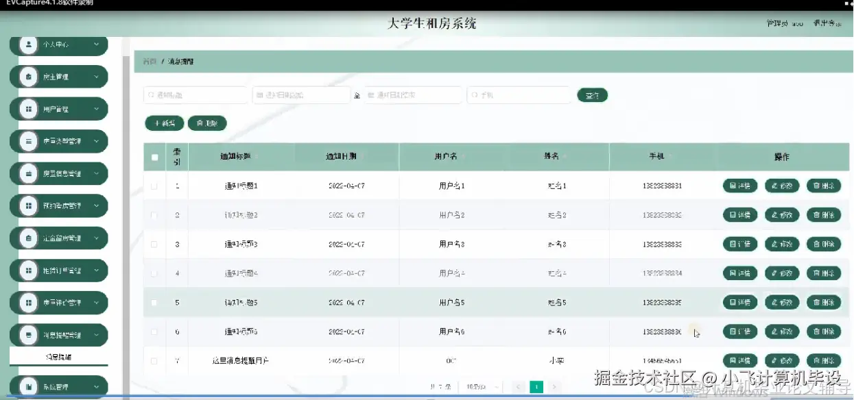Click the 新增 add button
This screenshot has width=854, height=400.
163,123
